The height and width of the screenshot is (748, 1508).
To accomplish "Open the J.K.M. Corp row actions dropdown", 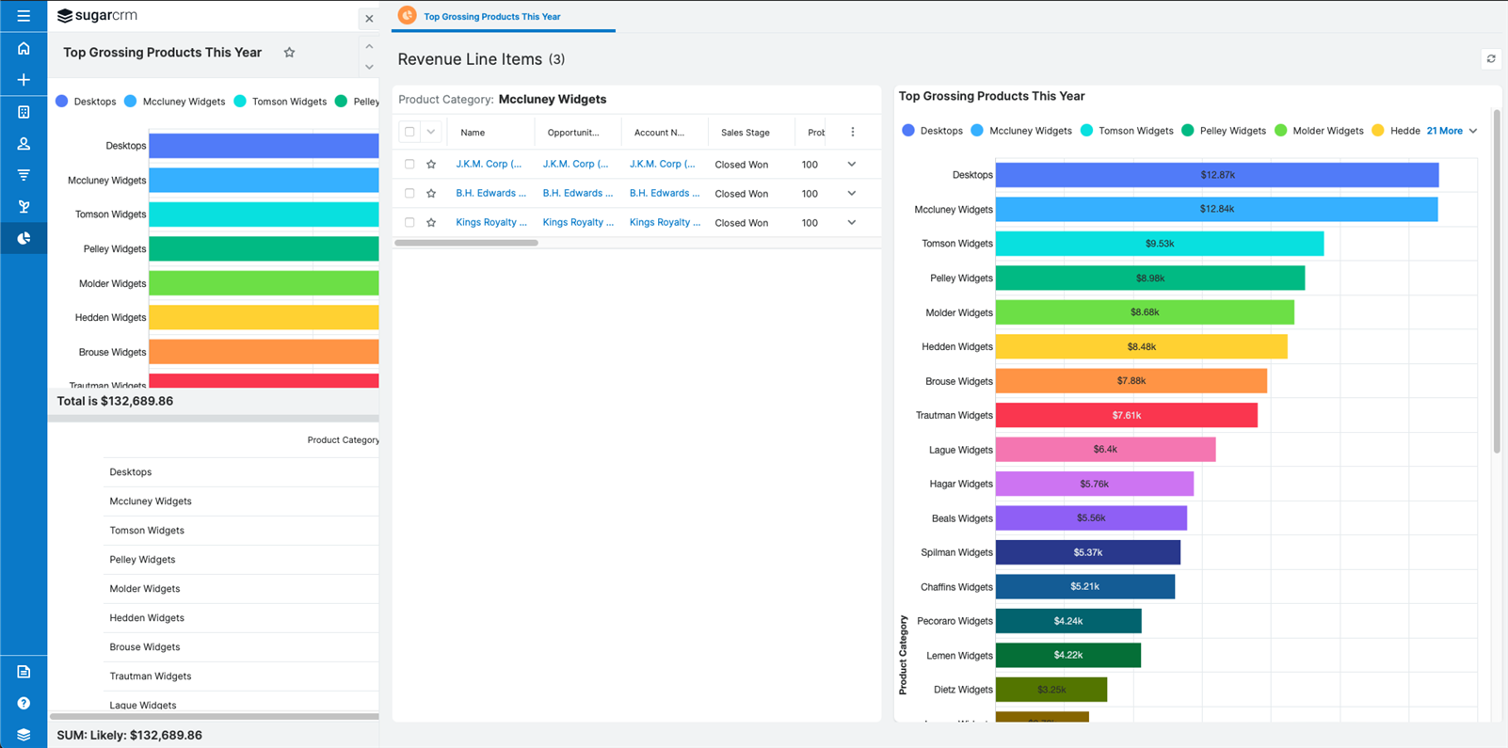I will coord(852,165).
